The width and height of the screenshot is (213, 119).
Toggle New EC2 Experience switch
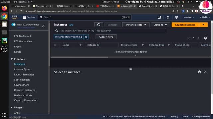(x=13, y=25)
